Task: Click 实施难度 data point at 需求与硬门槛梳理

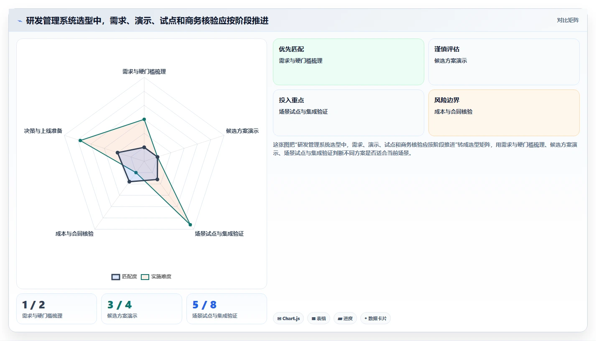Action: (x=144, y=120)
